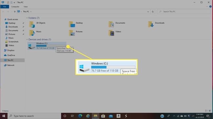Open the Windows Start menu

tap(4, 116)
